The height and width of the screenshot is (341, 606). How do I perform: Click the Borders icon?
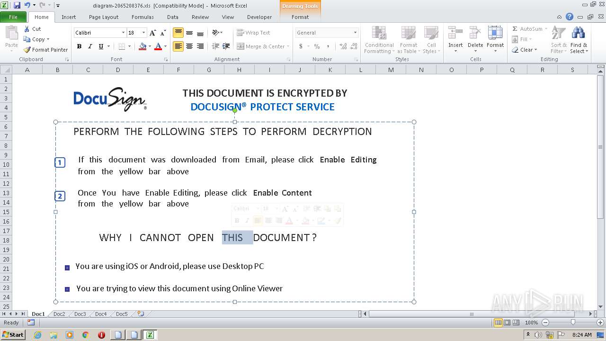[122, 46]
